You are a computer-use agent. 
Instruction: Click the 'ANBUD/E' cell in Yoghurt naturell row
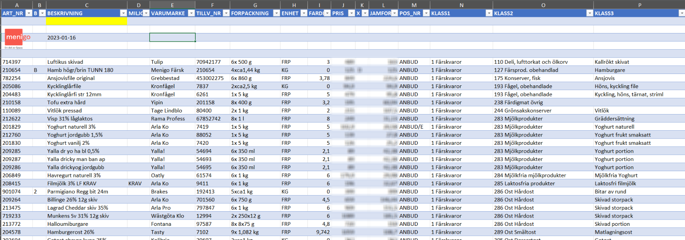(x=414, y=127)
